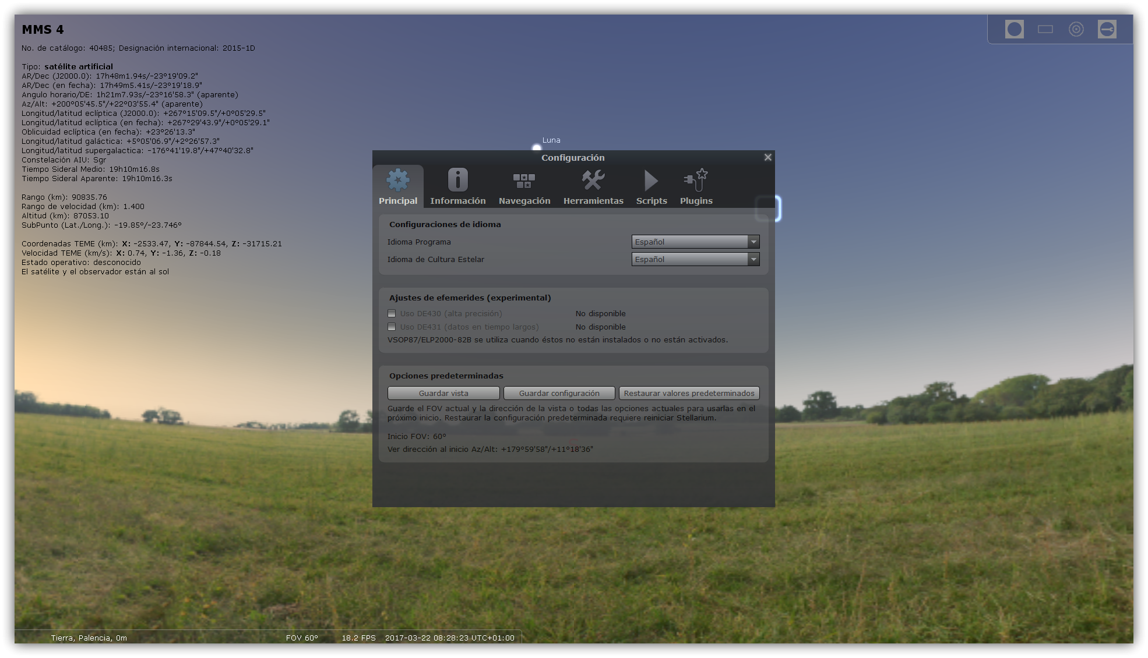Click the Guardar configuración button
Viewport: 1148px width, 658px height.
click(x=559, y=393)
